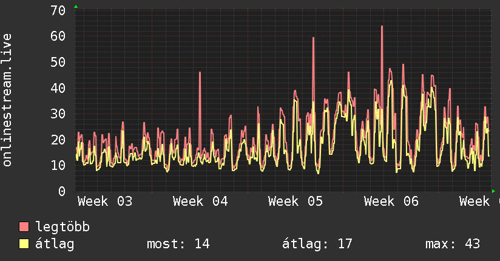Select the átlag legend label beside yellow swatch
This screenshot has width=500, height=261.
[x=55, y=244]
